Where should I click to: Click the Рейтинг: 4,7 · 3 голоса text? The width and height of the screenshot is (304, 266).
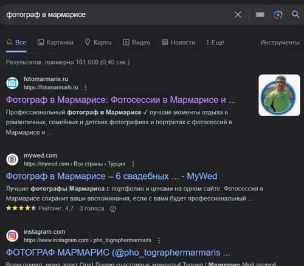[x=71, y=208]
